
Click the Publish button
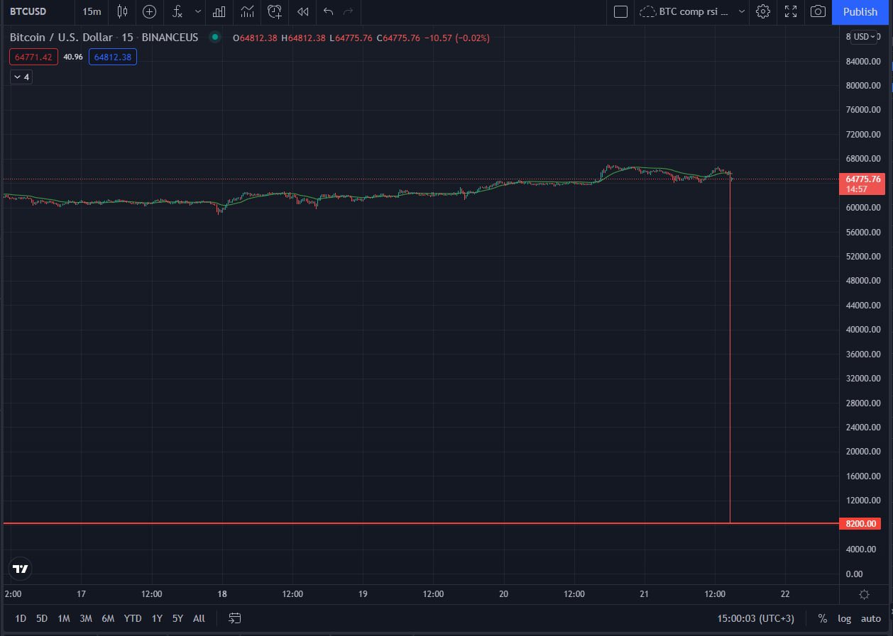pos(860,11)
